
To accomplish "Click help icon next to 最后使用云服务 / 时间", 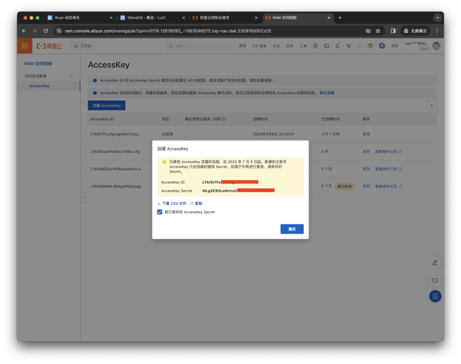I will pyautogui.click(x=224, y=119).
